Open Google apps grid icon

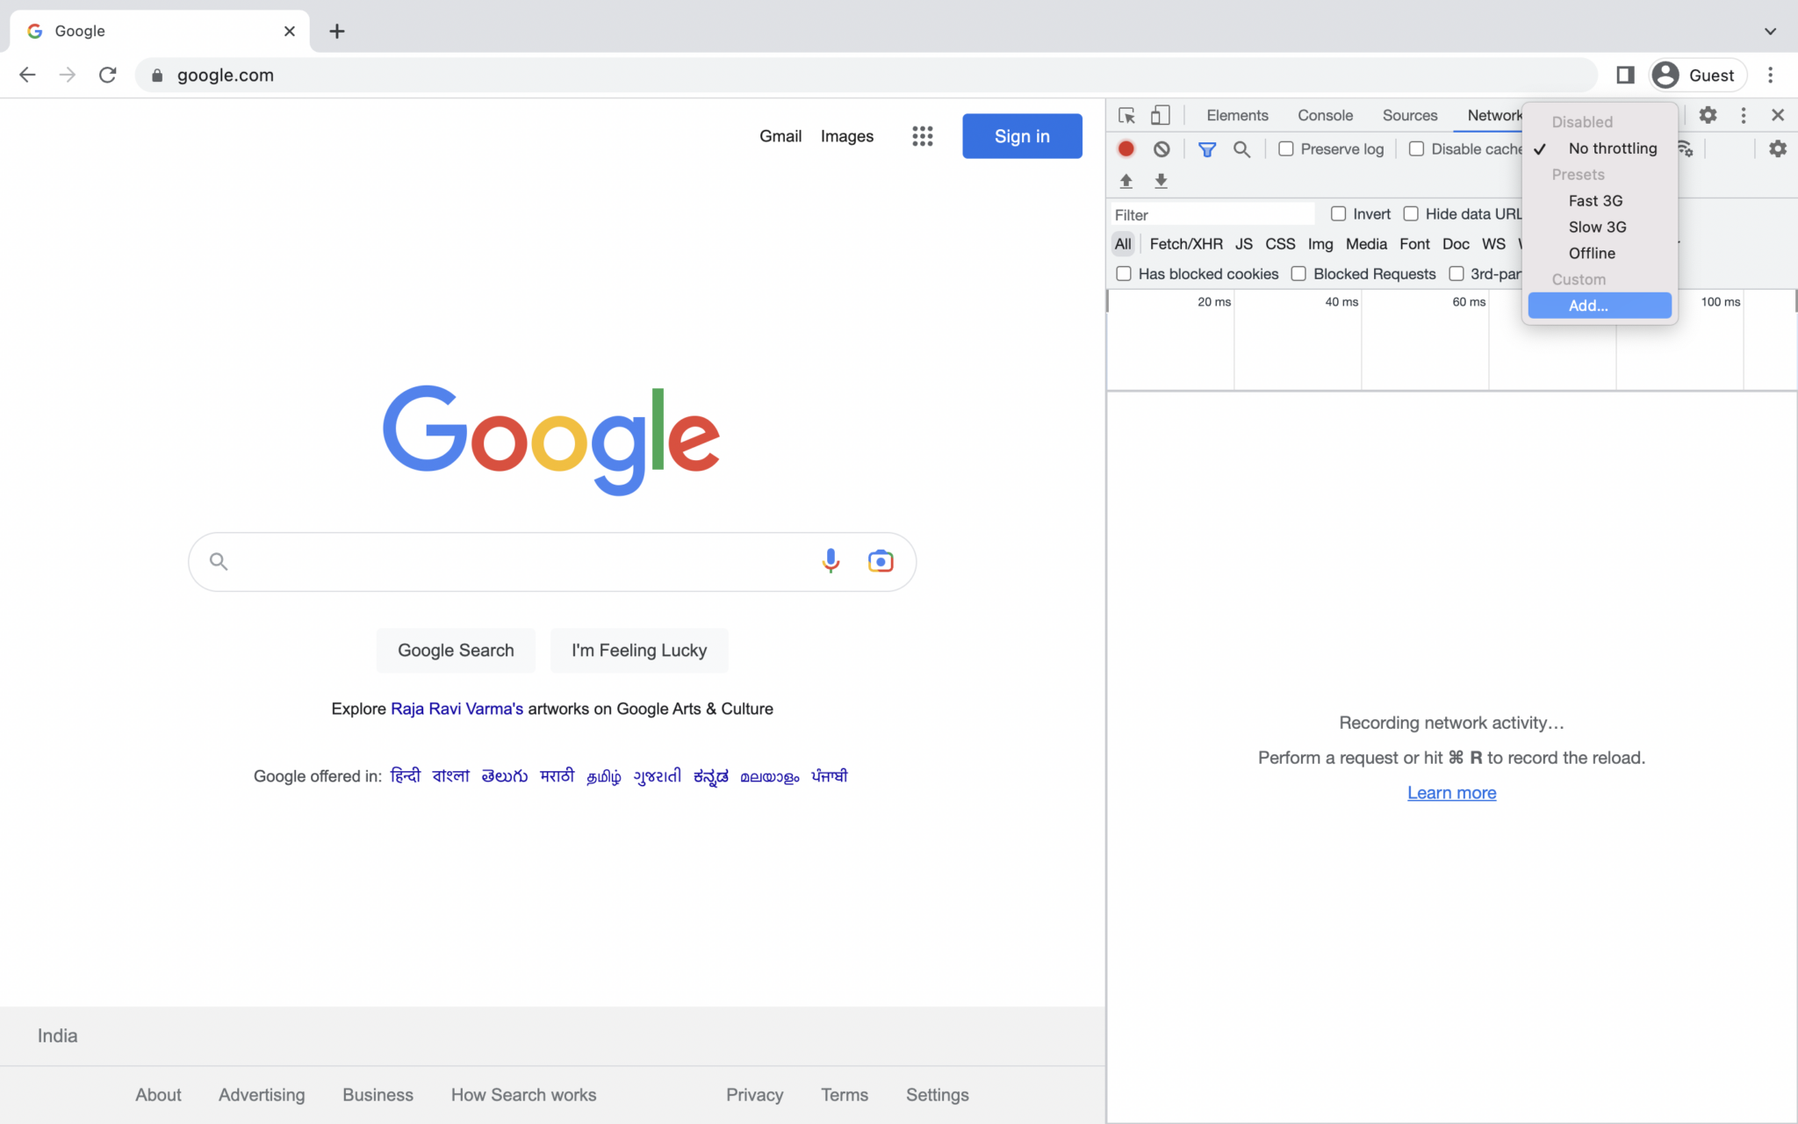922,136
